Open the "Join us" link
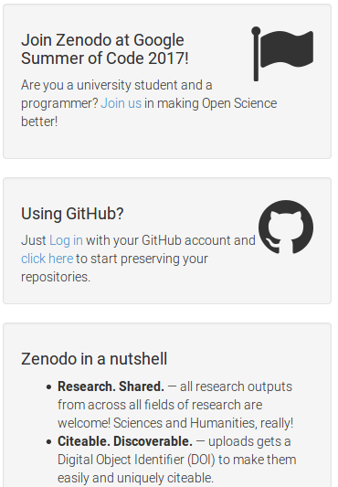The image size is (338, 487). 121,103
